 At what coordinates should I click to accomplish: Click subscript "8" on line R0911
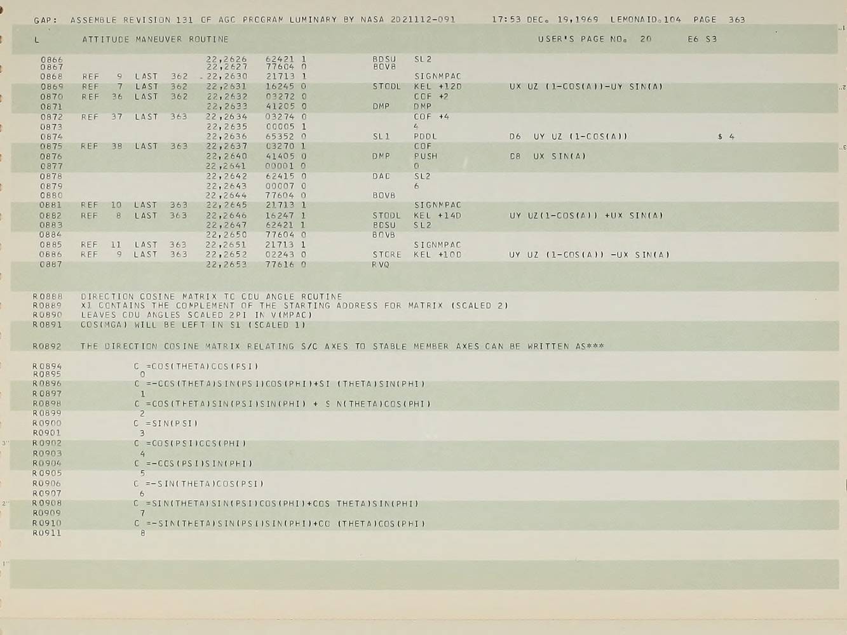point(143,533)
